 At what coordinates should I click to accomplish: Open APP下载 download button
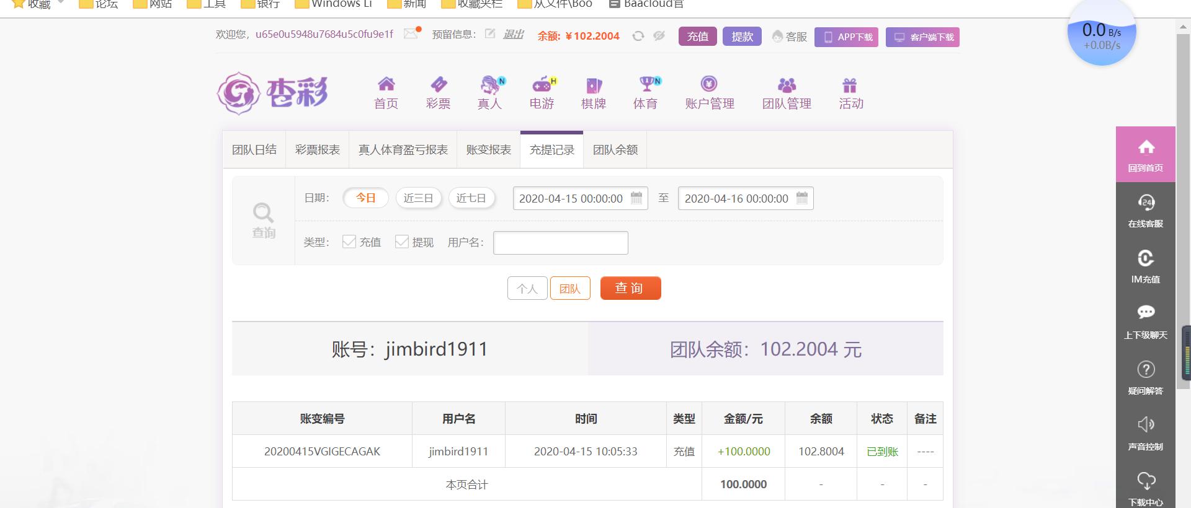(x=846, y=37)
